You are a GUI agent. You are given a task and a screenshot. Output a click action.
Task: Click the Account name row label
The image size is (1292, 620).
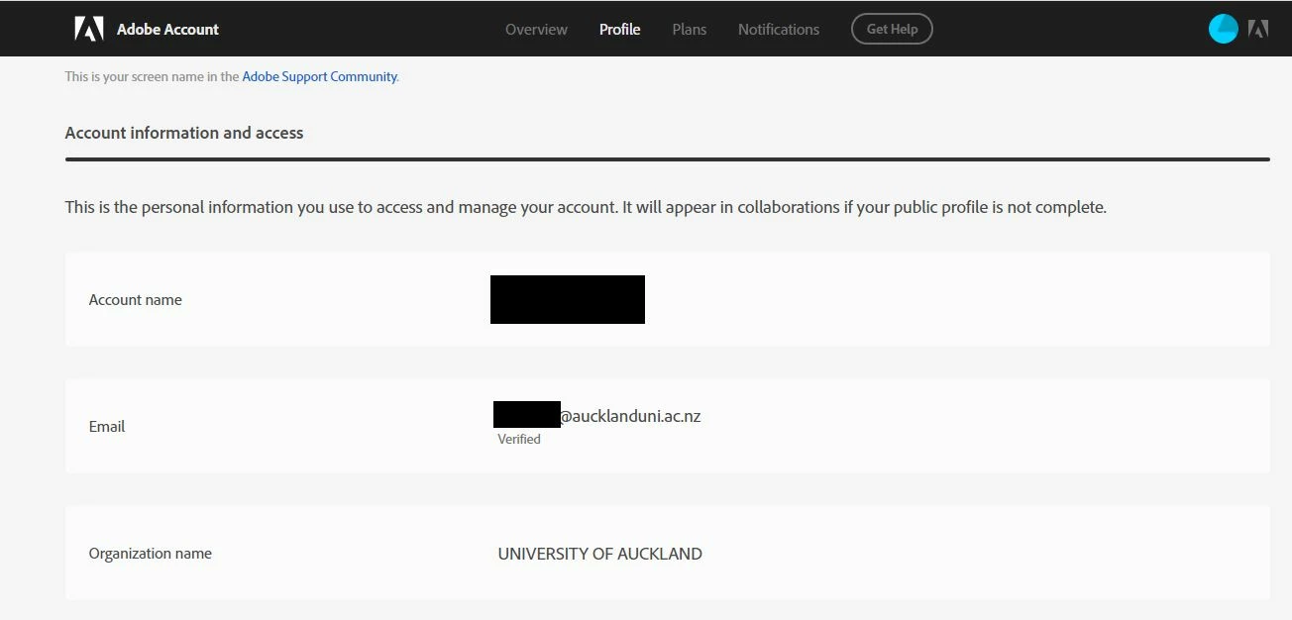(x=136, y=300)
